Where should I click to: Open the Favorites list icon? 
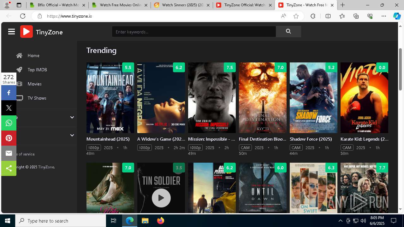tap(342, 16)
